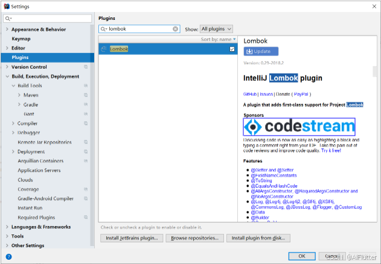This screenshot has height=264, width=381.
Task: Select the Lombok plugin row
Action: pos(168,49)
